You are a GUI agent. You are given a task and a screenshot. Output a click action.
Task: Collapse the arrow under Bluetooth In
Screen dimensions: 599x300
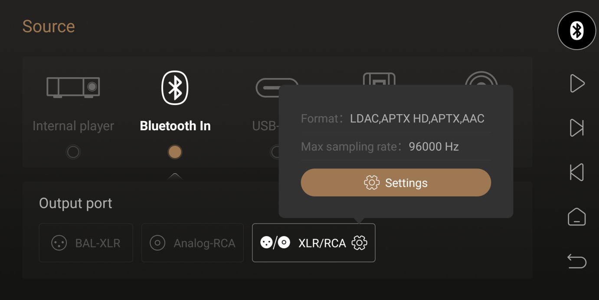click(x=175, y=176)
